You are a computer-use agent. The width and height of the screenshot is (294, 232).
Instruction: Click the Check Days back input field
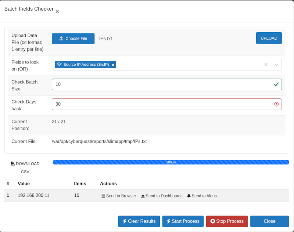[162, 104]
